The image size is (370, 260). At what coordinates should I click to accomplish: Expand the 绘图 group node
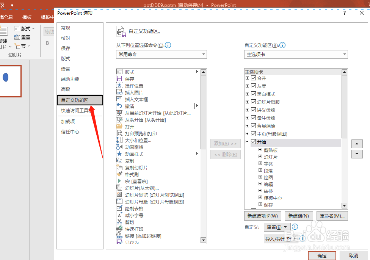[260, 177]
